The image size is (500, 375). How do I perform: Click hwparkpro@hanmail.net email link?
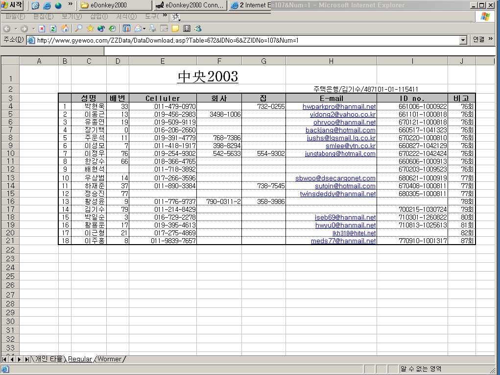point(339,106)
